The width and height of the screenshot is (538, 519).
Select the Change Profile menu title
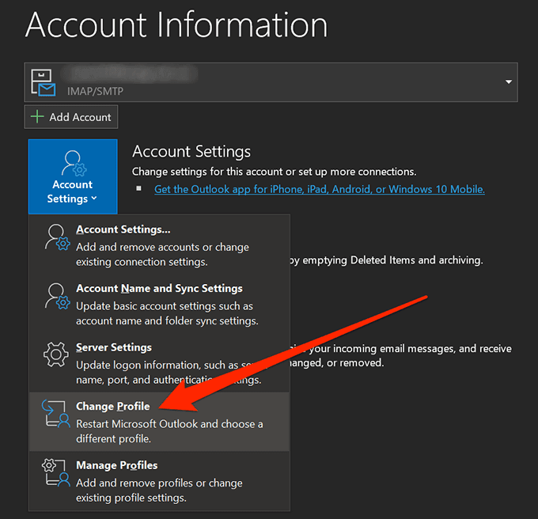pyautogui.click(x=112, y=407)
